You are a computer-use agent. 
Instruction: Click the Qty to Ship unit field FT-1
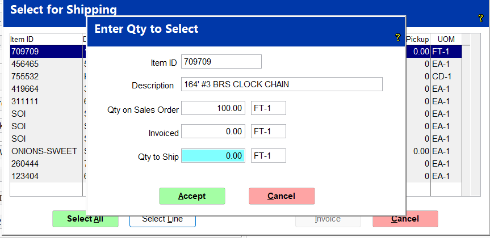coord(269,156)
